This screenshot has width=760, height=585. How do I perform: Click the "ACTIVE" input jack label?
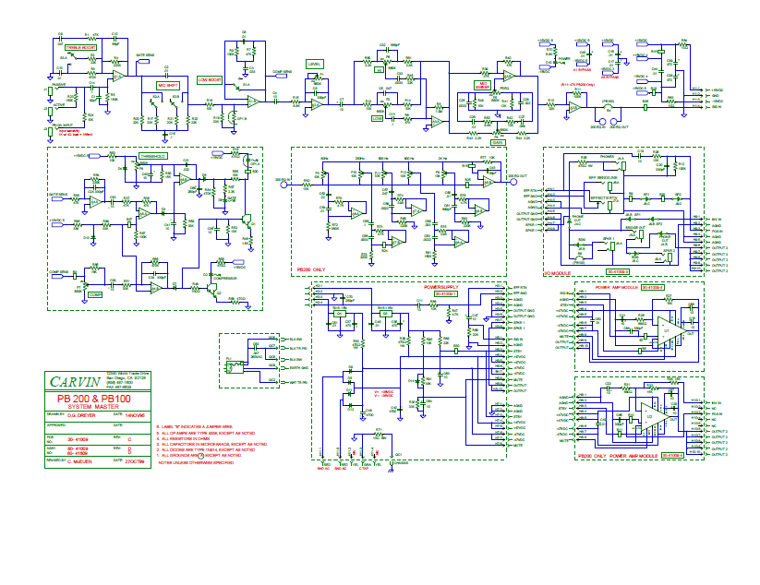(x=59, y=104)
